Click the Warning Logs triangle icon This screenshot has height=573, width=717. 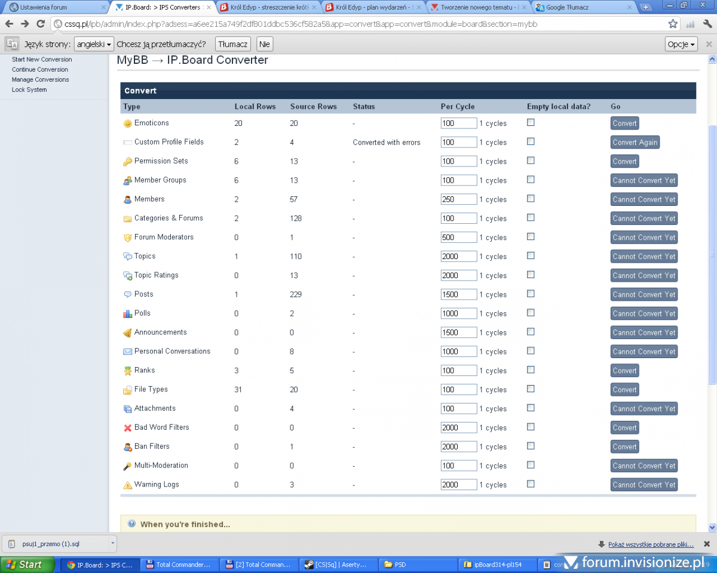click(x=127, y=485)
